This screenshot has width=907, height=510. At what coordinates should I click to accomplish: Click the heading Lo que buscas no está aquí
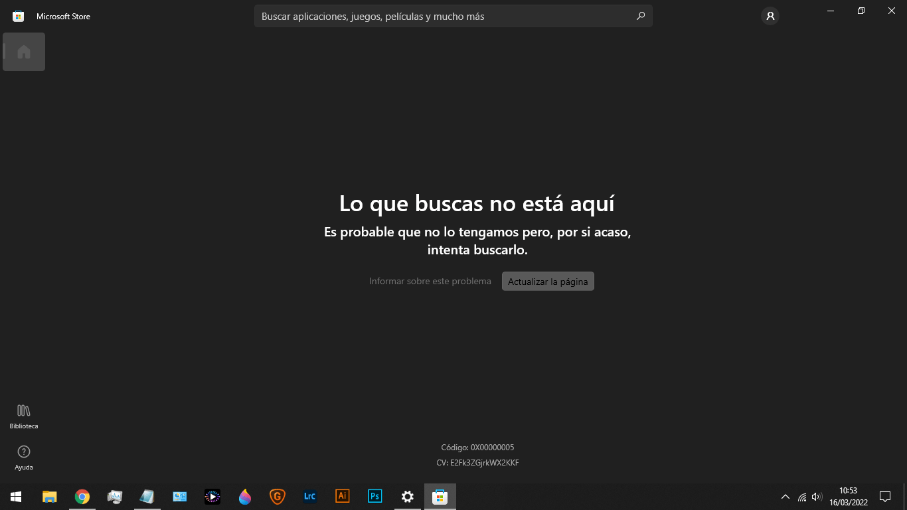point(477,203)
